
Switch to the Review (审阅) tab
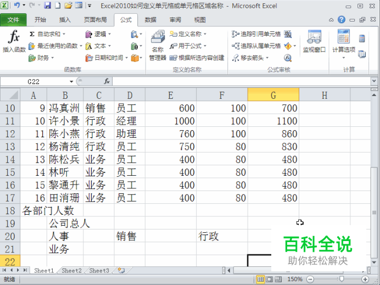click(x=175, y=20)
